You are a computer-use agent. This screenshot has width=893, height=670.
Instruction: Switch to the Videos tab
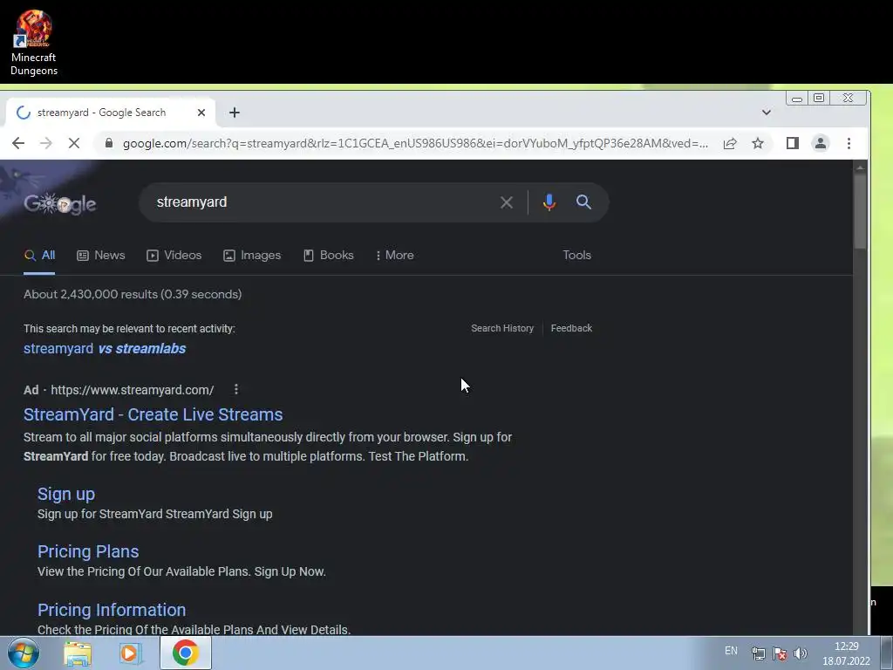(174, 256)
